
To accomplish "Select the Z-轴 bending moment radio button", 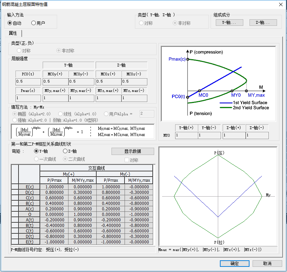I will 65,151.
